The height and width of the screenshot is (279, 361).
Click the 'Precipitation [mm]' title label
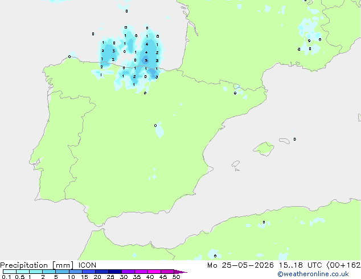pyautogui.click(x=36, y=265)
